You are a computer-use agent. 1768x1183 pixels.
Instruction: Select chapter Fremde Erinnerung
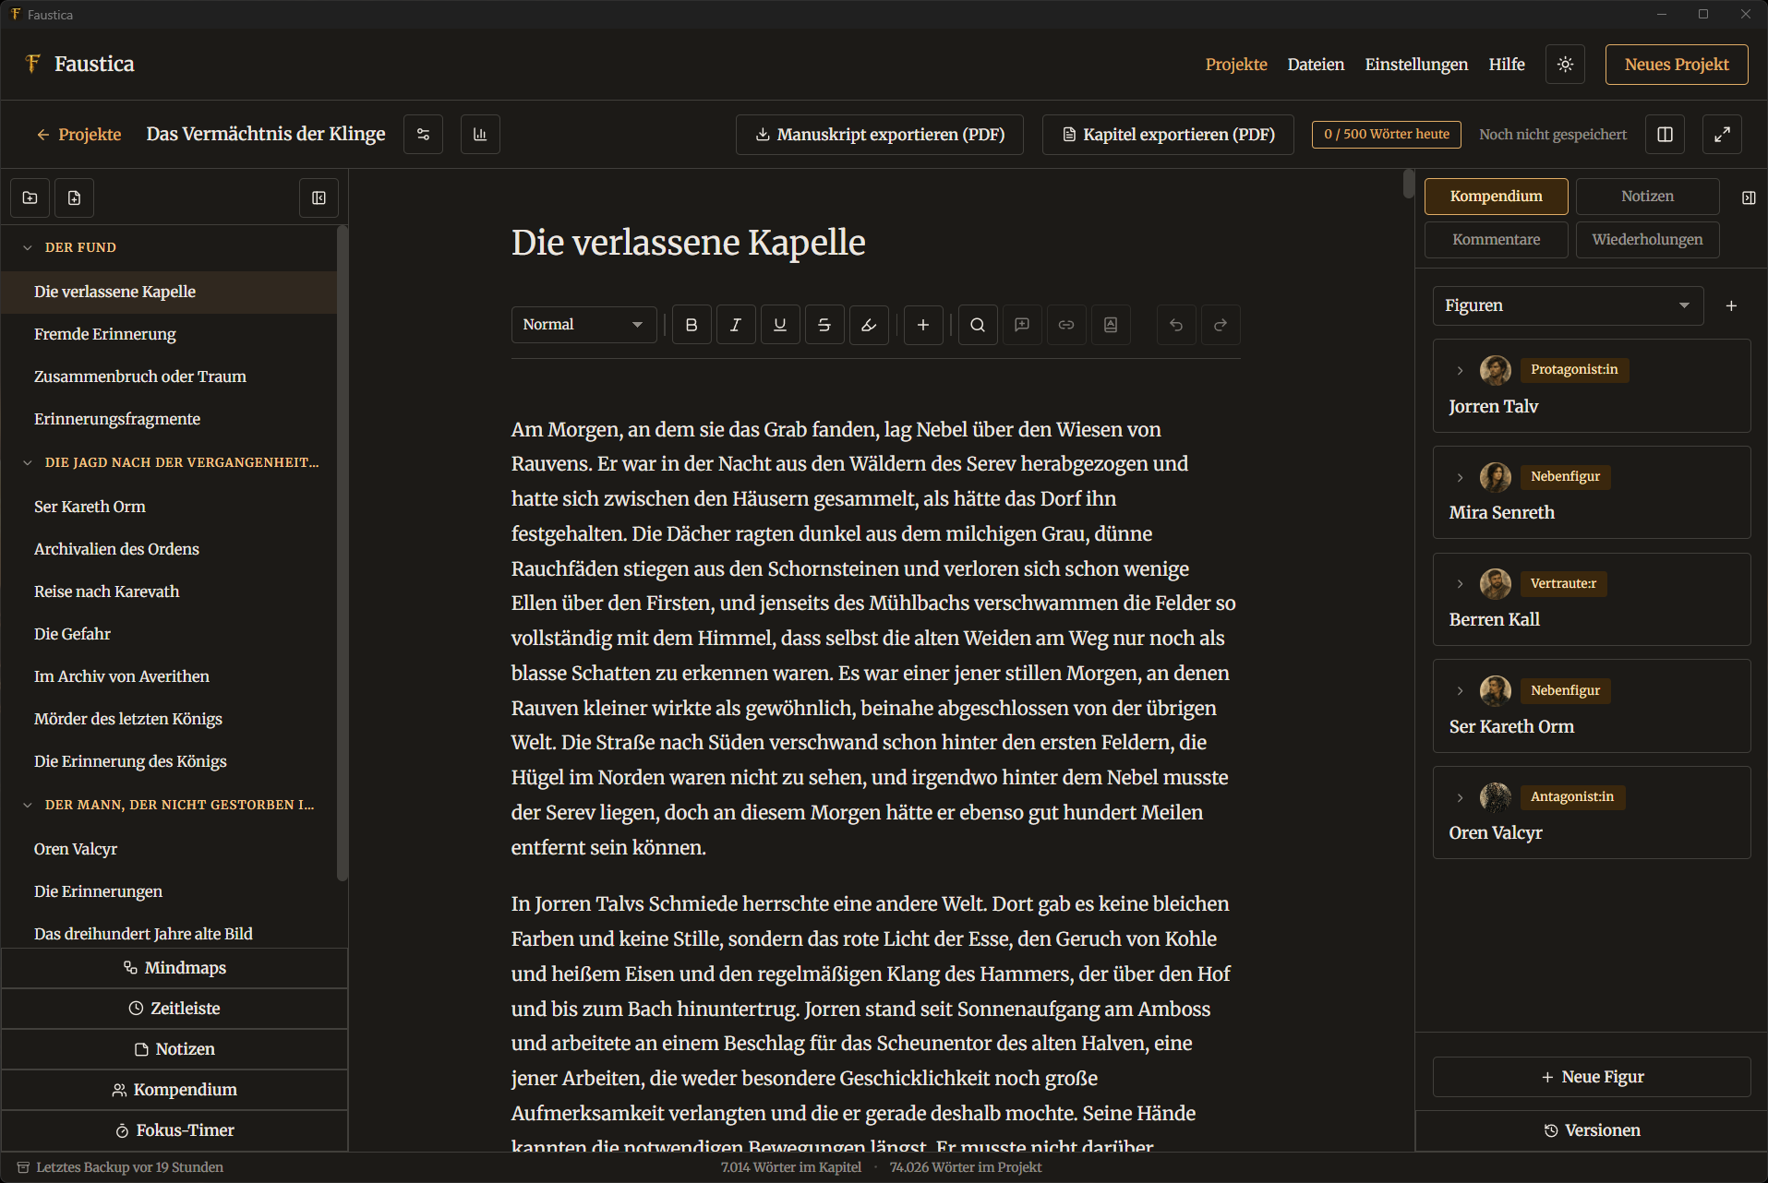[169, 334]
